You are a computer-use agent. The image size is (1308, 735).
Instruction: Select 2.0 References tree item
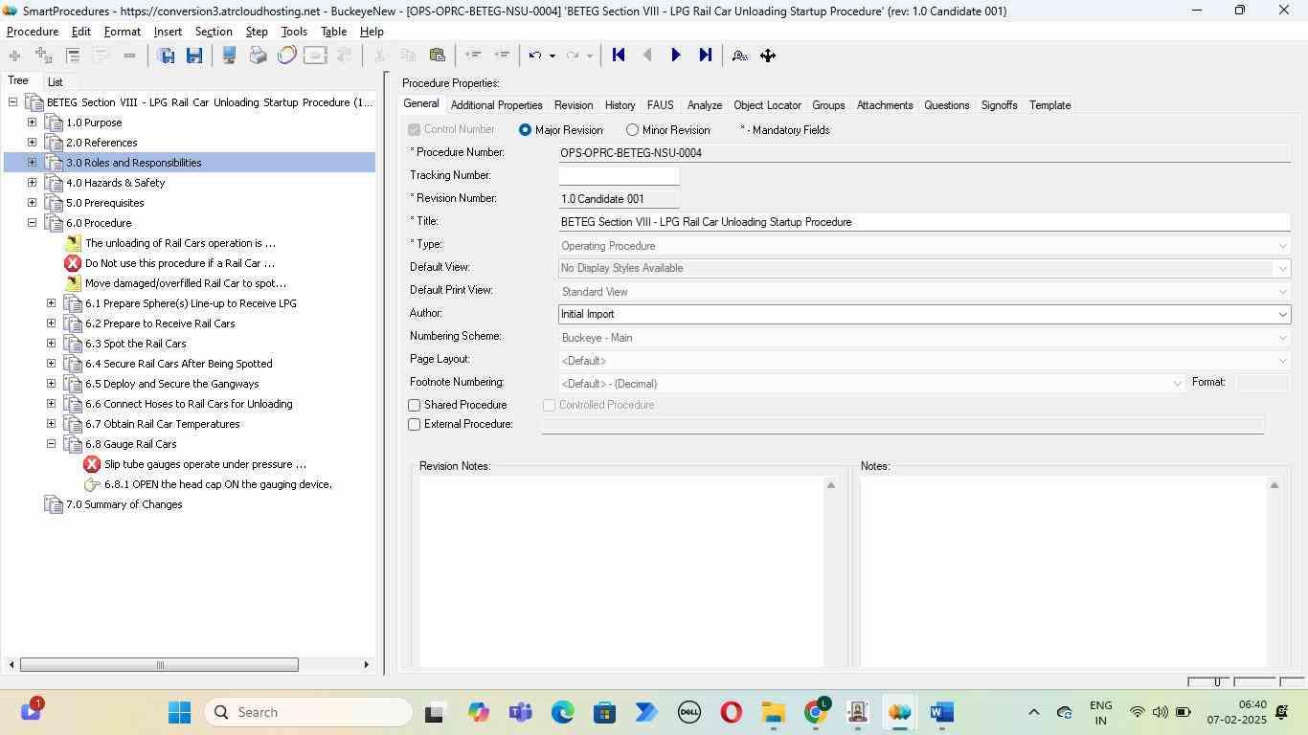click(101, 143)
